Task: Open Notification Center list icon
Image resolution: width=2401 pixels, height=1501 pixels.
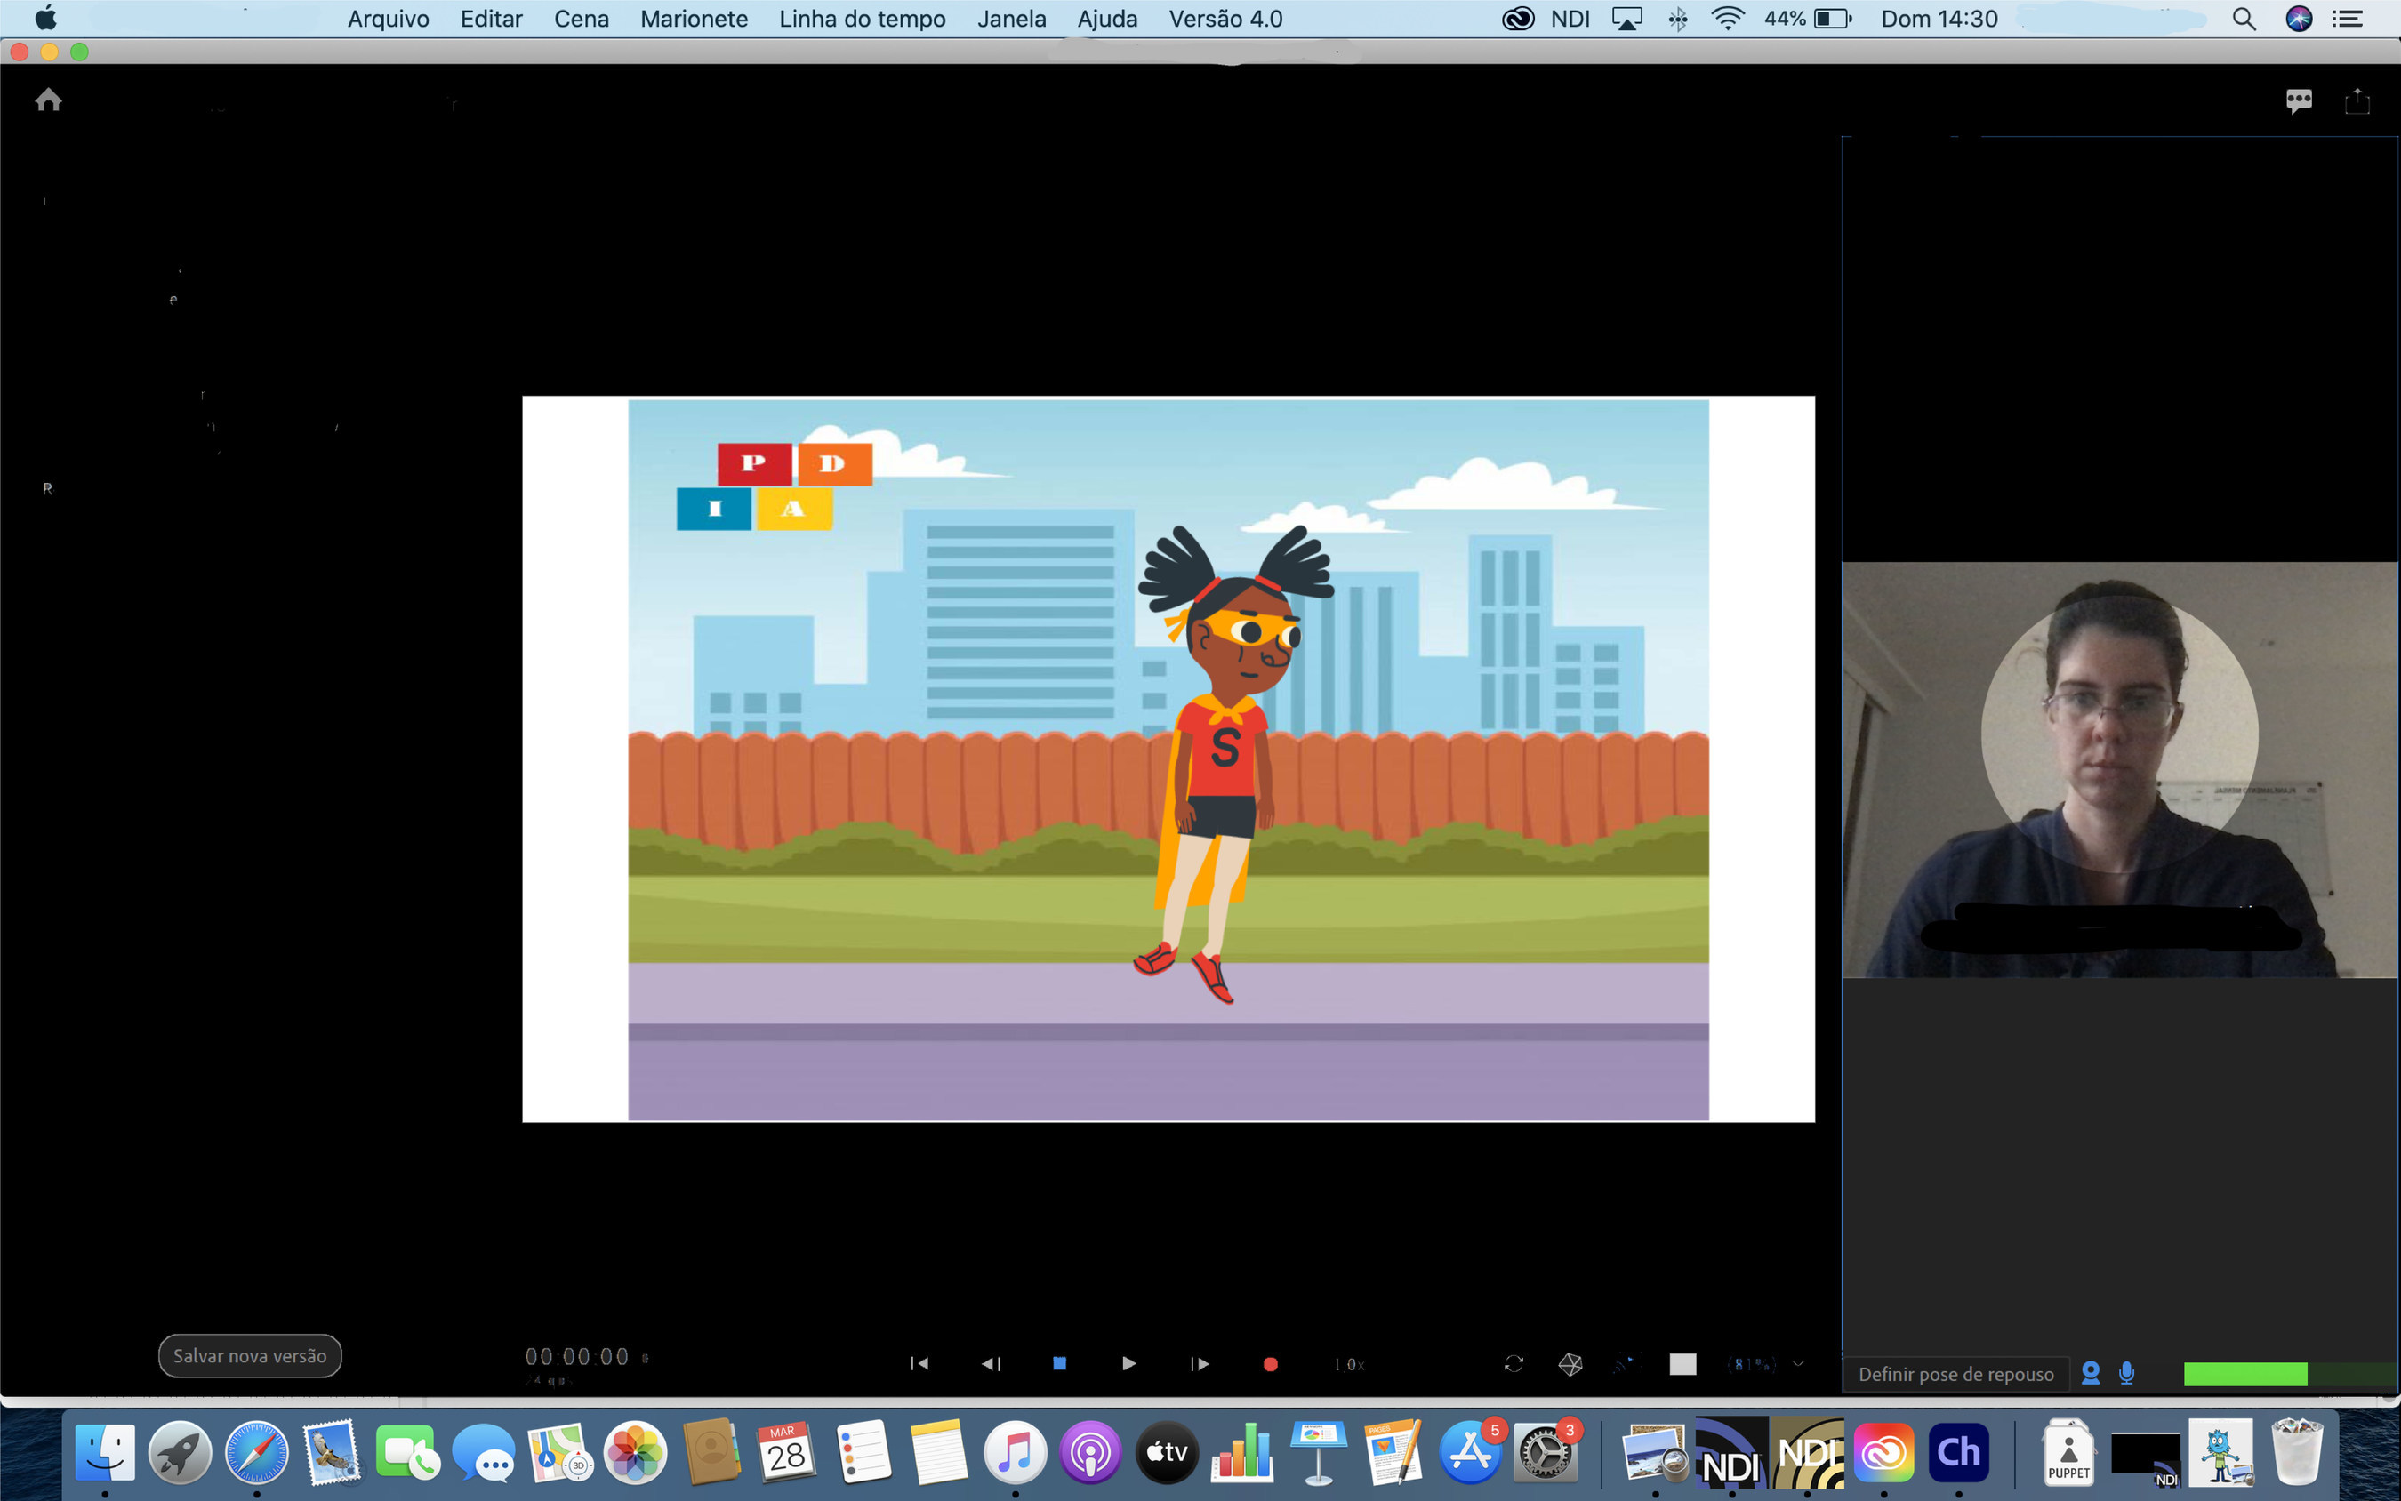Action: [2348, 19]
